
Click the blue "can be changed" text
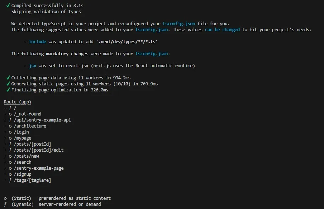[x=222, y=30]
